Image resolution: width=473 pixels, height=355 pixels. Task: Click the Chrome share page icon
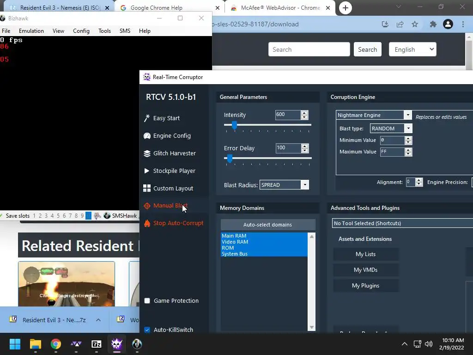coord(400,24)
